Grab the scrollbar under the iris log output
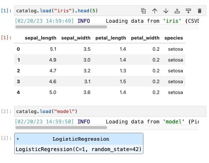This screenshot has height=163, width=209. coord(61,27)
